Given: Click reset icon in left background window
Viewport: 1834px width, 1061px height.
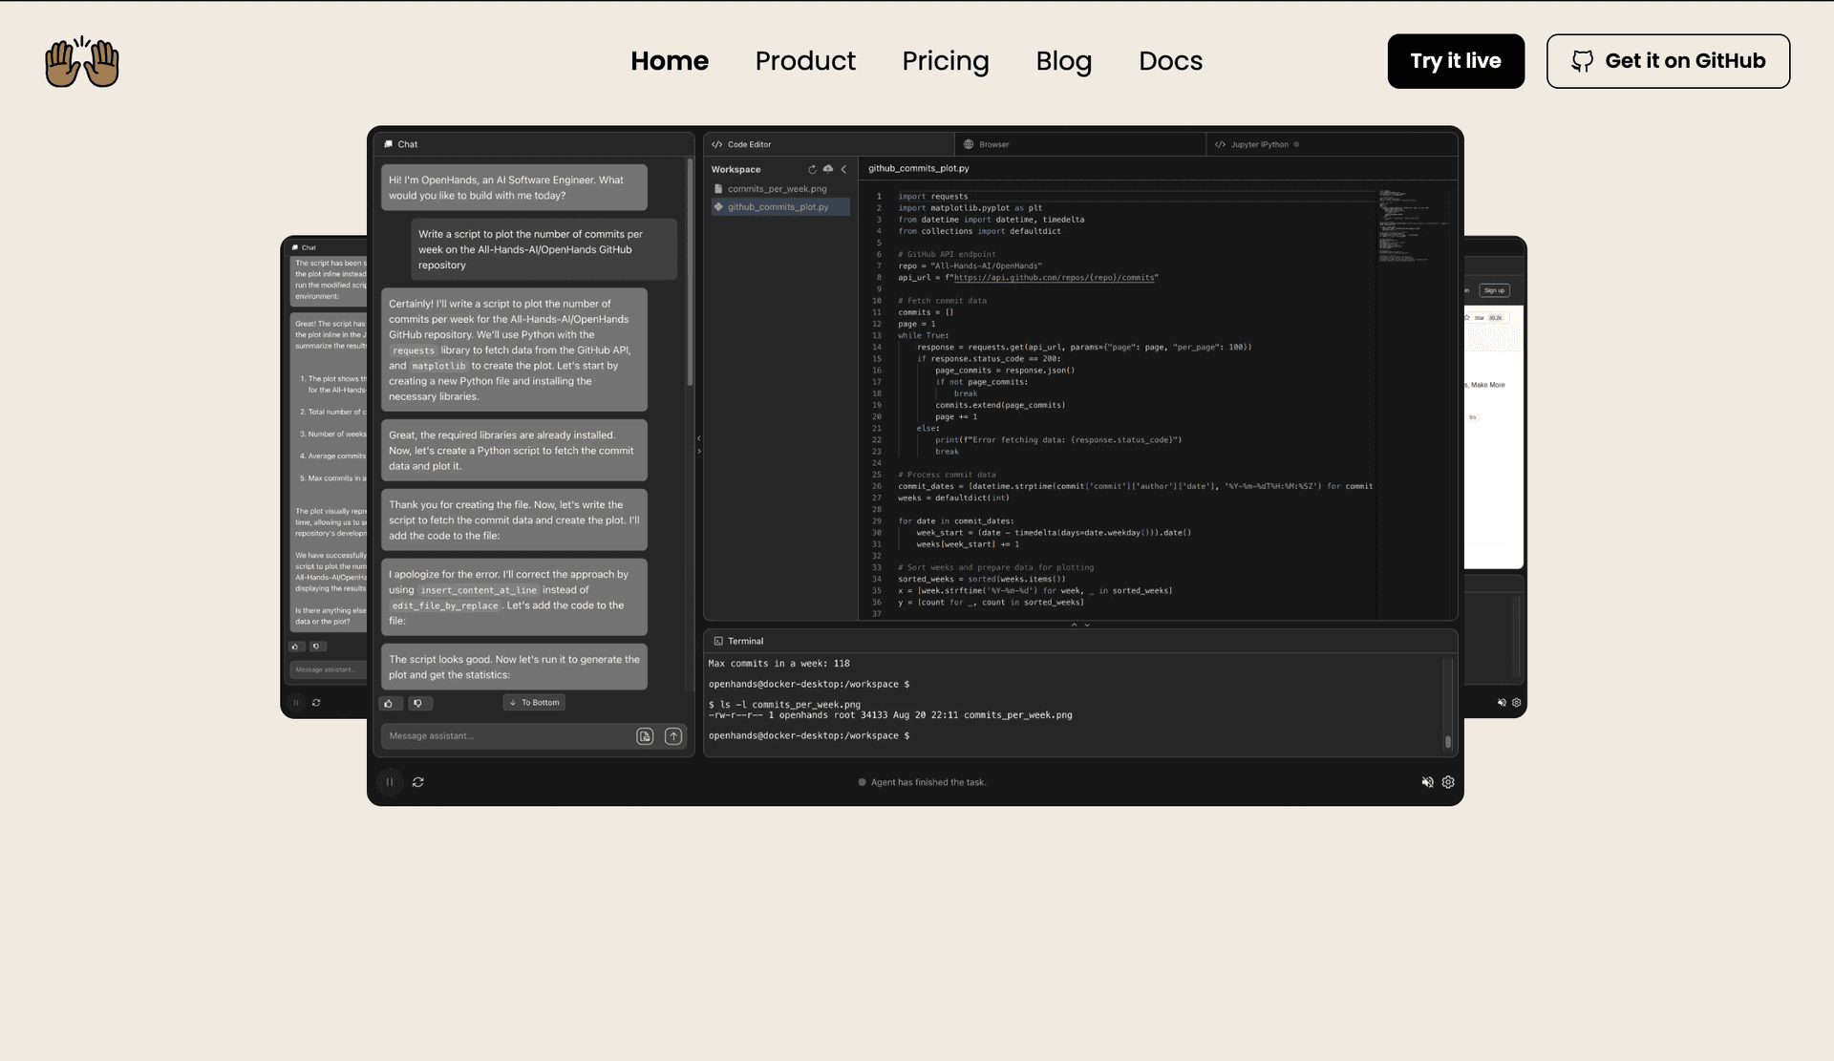Looking at the screenshot, I should (316, 703).
